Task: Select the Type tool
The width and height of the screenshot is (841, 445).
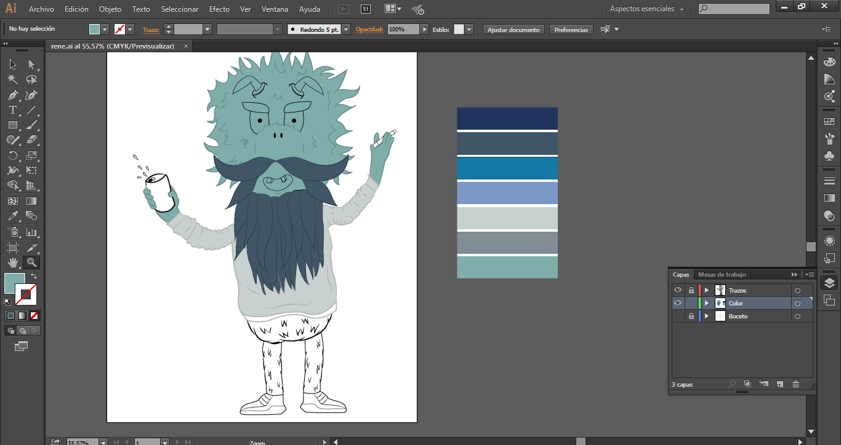Action: pyautogui.click(x=12, y=111)
